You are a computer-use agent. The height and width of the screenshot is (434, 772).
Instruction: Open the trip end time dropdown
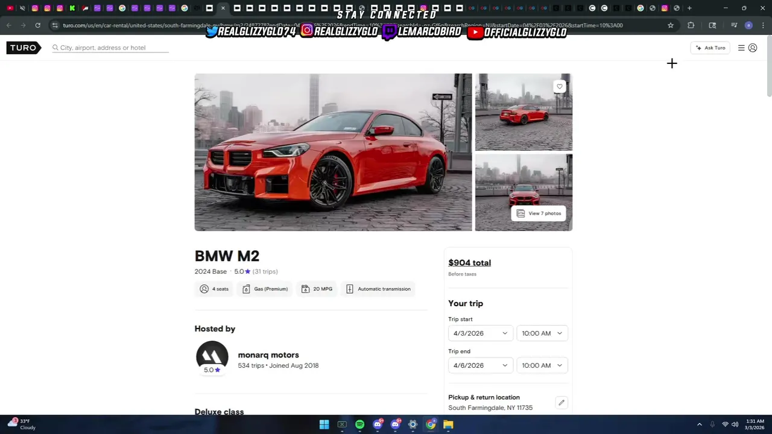pyautogui.click(x=542, y=365)
